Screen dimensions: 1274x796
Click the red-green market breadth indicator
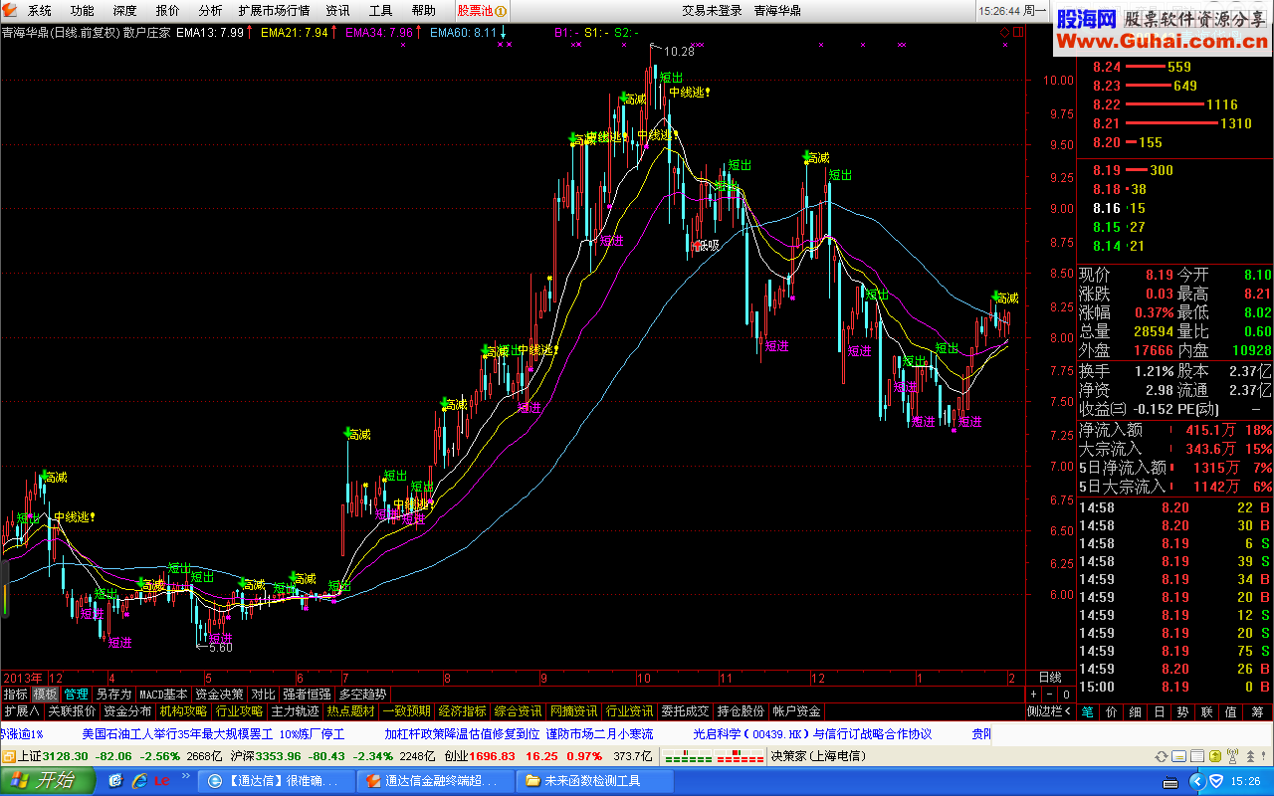(x=713, y=756)
